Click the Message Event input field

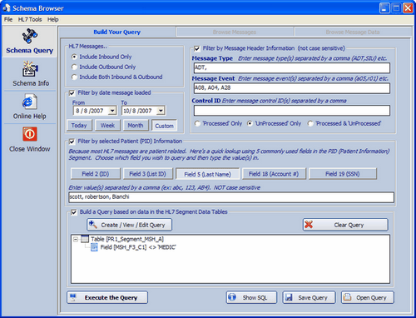coord(292,88)
